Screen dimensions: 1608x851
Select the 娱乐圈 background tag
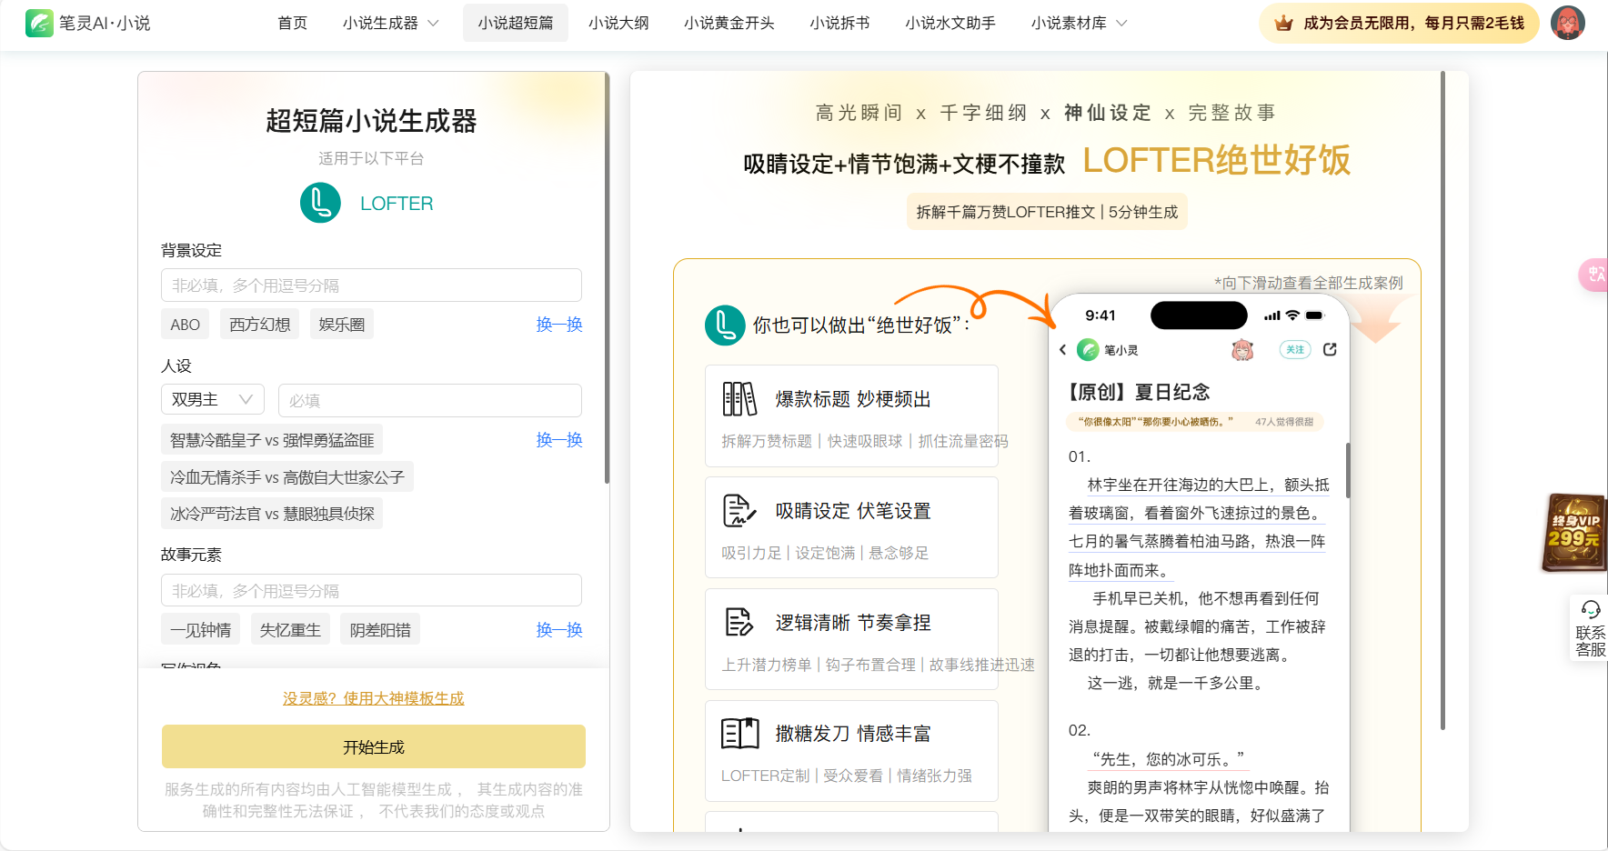click(x=342, y=325)
